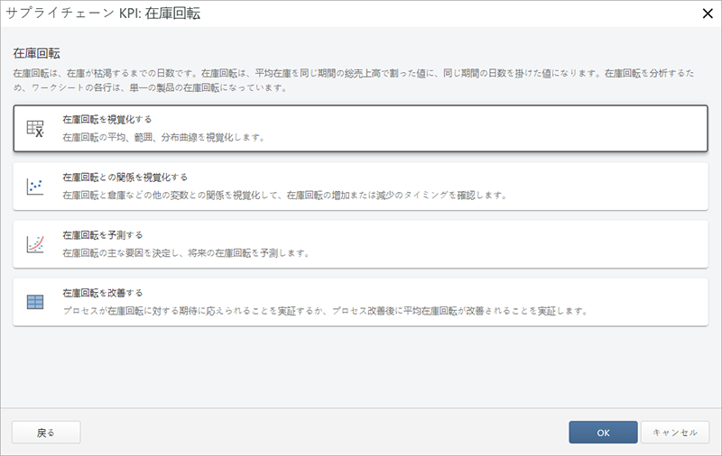This screenshot has height=456, width=722.
Task: Click the introductory paragraph explaining 在庫回転
Action: (x=361, y=79)
